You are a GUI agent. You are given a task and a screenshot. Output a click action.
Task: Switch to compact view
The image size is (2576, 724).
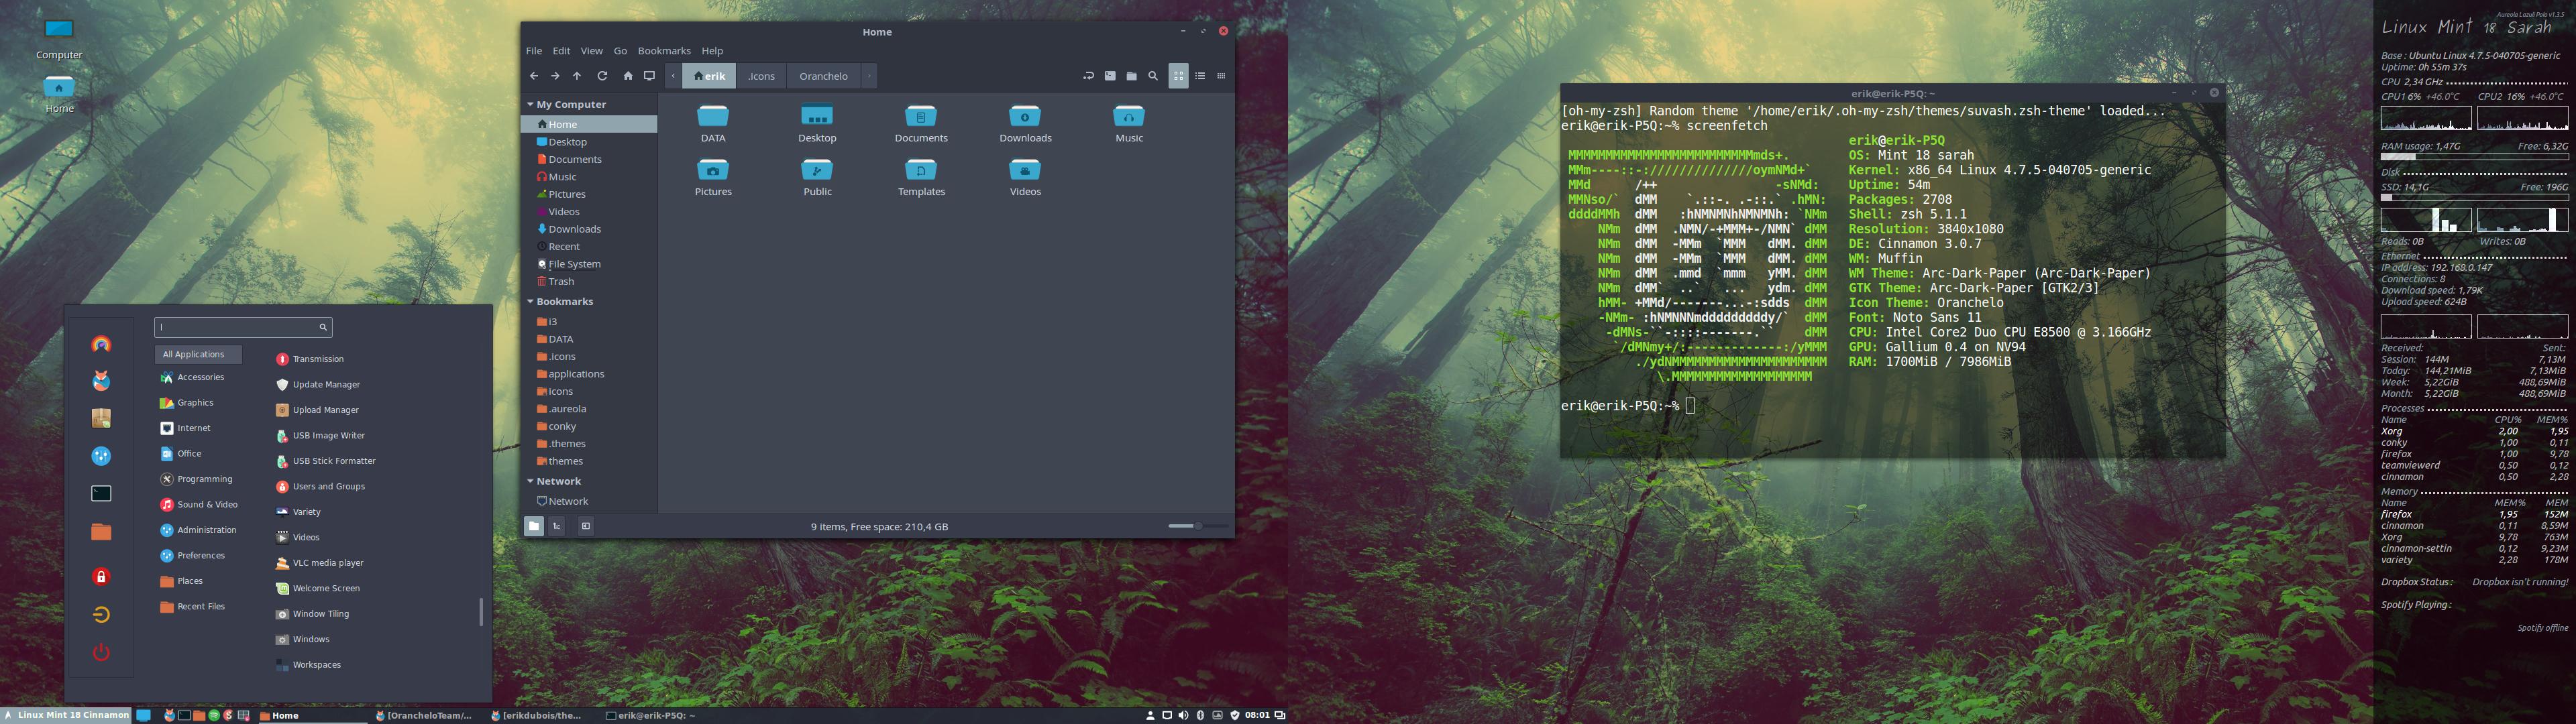(1221, 76)
